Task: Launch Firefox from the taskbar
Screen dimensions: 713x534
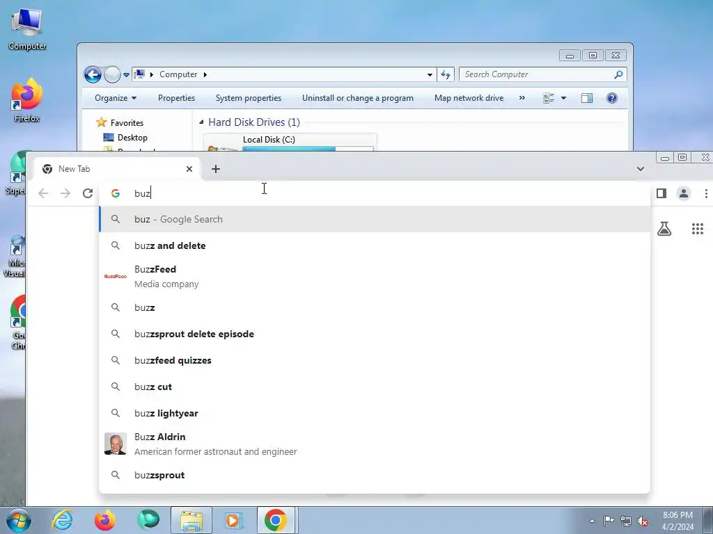Action: 105,520
